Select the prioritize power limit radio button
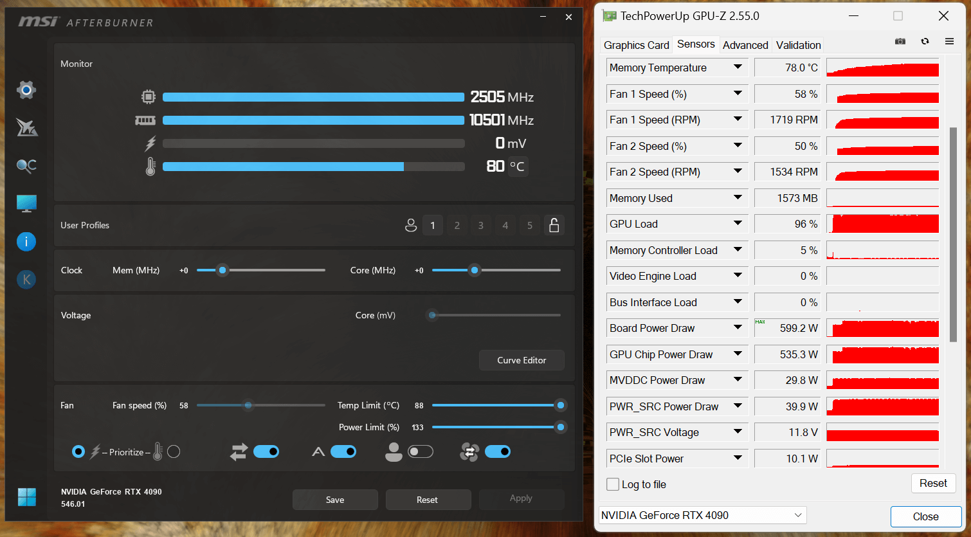971x537 pixels. click(78, 452)
